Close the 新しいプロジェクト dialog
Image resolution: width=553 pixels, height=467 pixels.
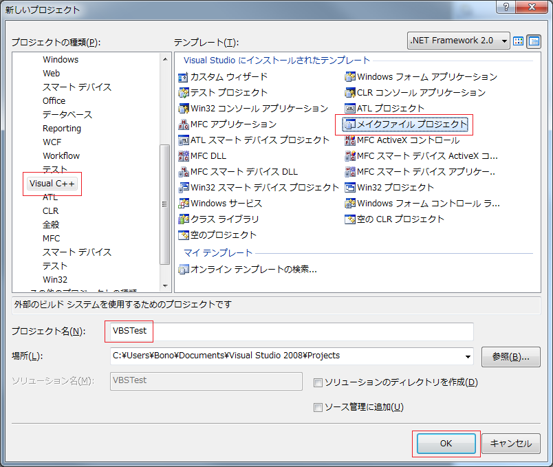coord(532,7)
